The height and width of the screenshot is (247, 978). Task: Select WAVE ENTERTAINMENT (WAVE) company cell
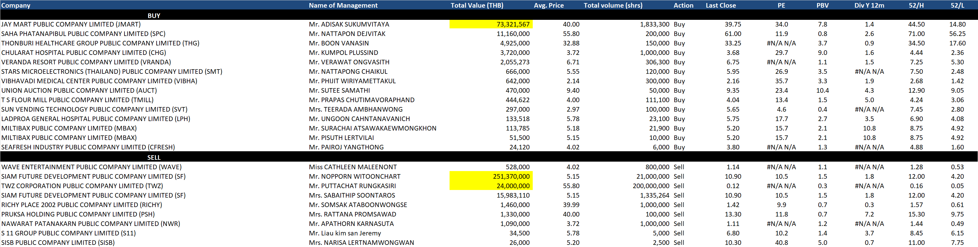point(91,167)
